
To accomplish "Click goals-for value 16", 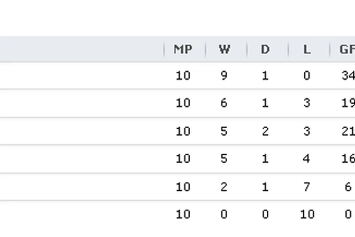I will click(348, 158).
